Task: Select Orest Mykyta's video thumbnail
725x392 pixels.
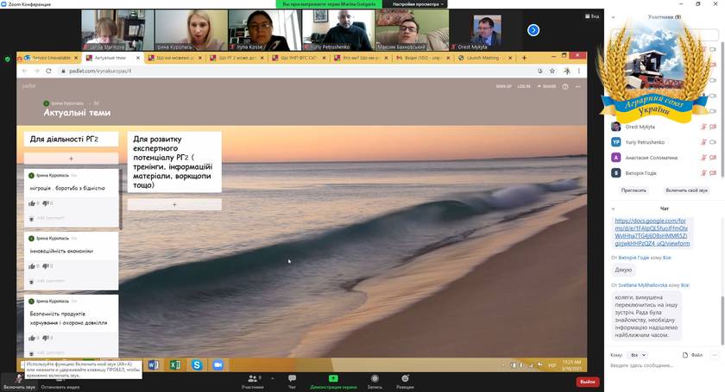Action: pos(485,30)
